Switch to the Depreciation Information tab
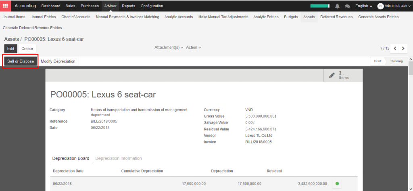The width and height of the screenshot is (413, 191). tap(119, 158)
